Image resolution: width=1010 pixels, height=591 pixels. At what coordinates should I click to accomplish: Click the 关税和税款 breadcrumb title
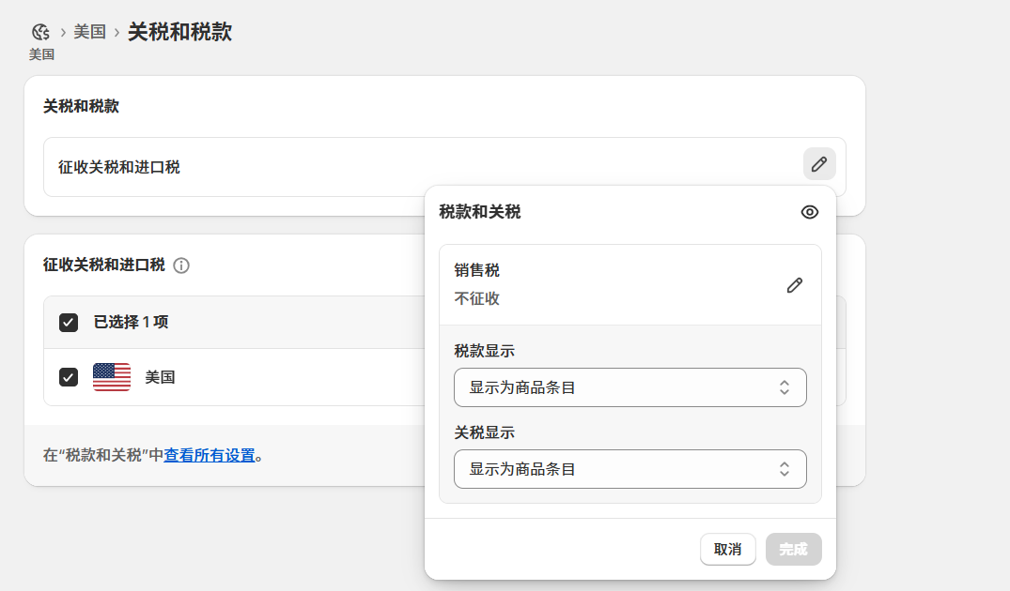(179, 31)
